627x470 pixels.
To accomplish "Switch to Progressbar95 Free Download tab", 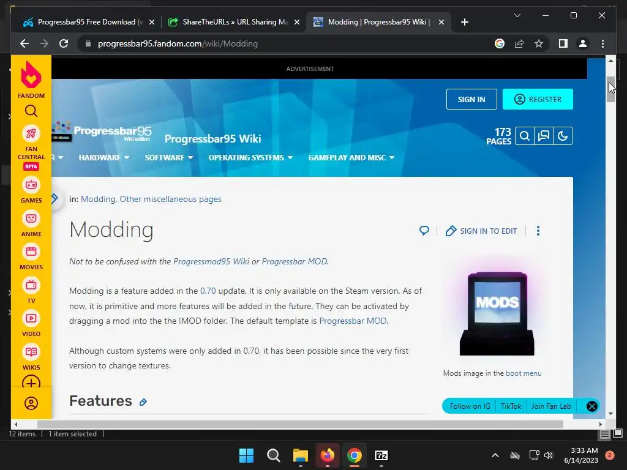I will coord(88,22).
